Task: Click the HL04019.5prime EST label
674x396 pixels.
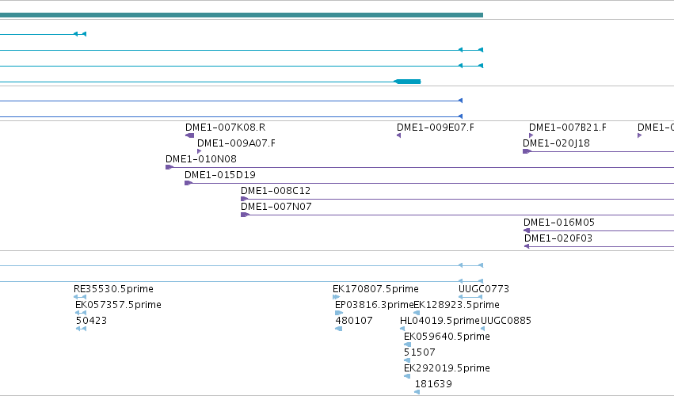Action: (x=440, y=321)
